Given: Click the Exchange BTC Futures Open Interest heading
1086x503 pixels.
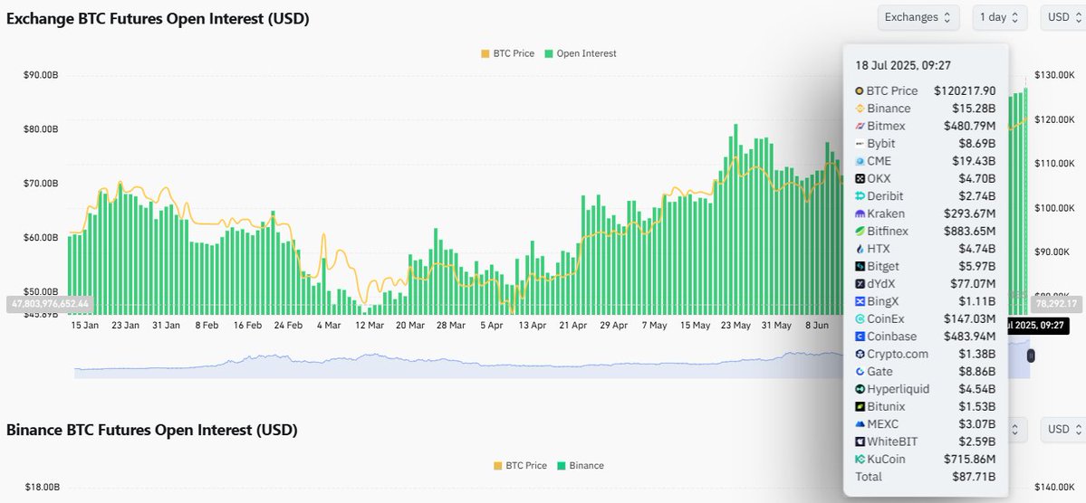Looking at the screenshot, I should [158, 19].
